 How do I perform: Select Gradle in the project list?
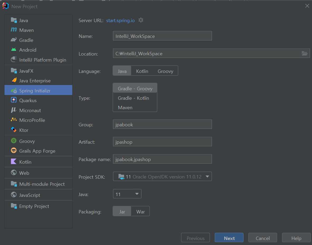point(39,40)
